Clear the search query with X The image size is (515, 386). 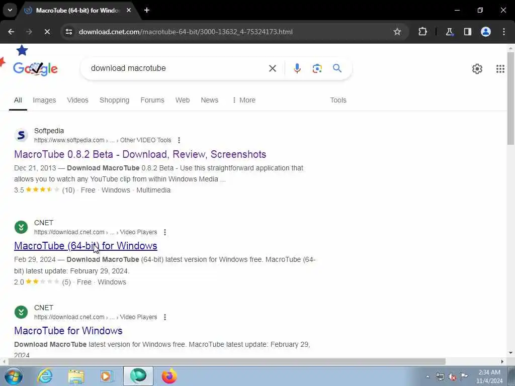click(x=273, y=68)
